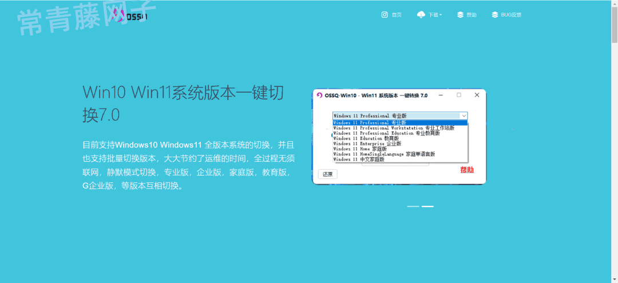Click the scrollbar down arrow
The height and width of the screenshot is (283, 618).
coord(615,280)
